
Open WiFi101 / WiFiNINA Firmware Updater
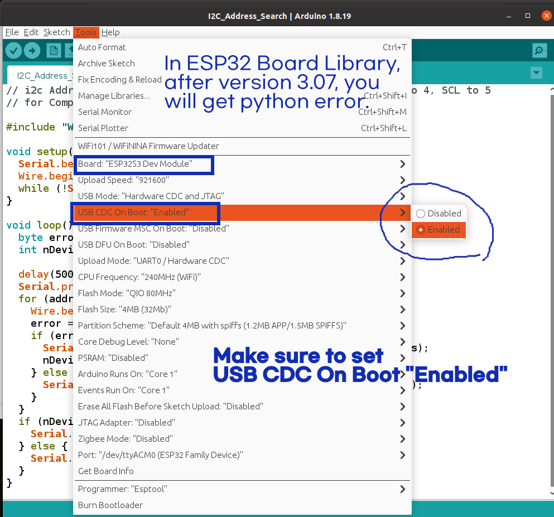pos(242,146)
